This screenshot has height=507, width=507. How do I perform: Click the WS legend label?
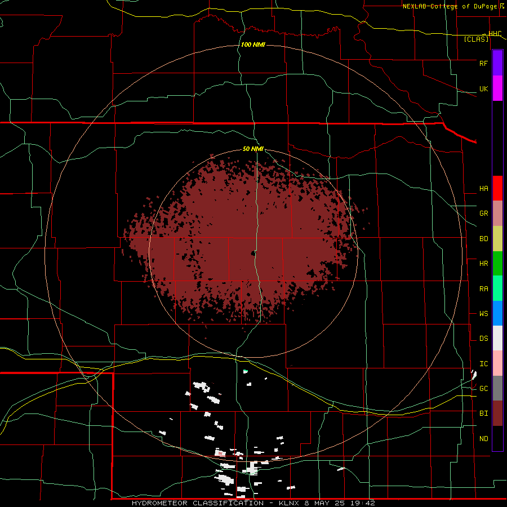[x=483, y=314]
